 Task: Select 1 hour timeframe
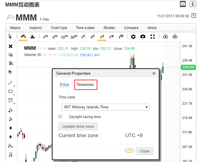83,37
